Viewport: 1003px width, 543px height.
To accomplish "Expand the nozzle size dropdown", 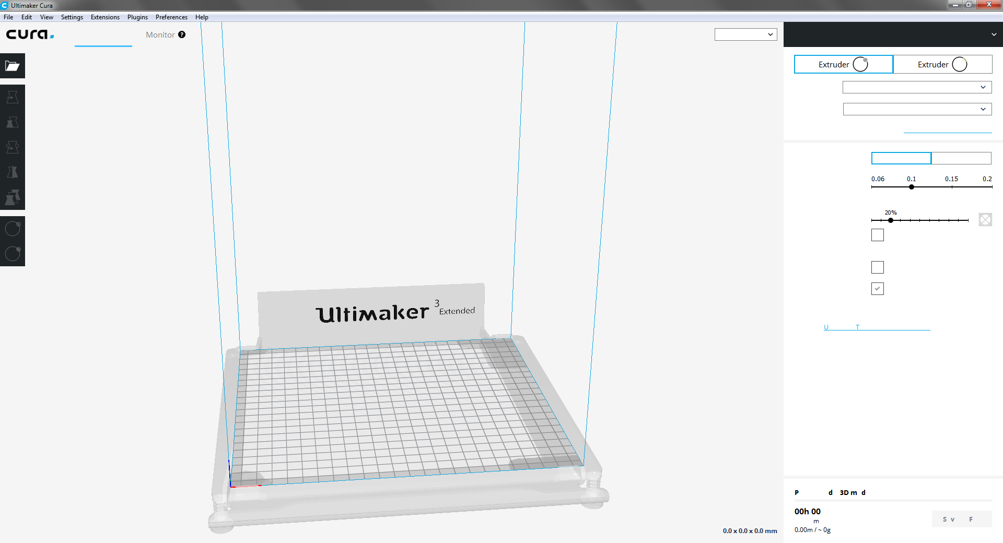I will [x=916, y=109].
